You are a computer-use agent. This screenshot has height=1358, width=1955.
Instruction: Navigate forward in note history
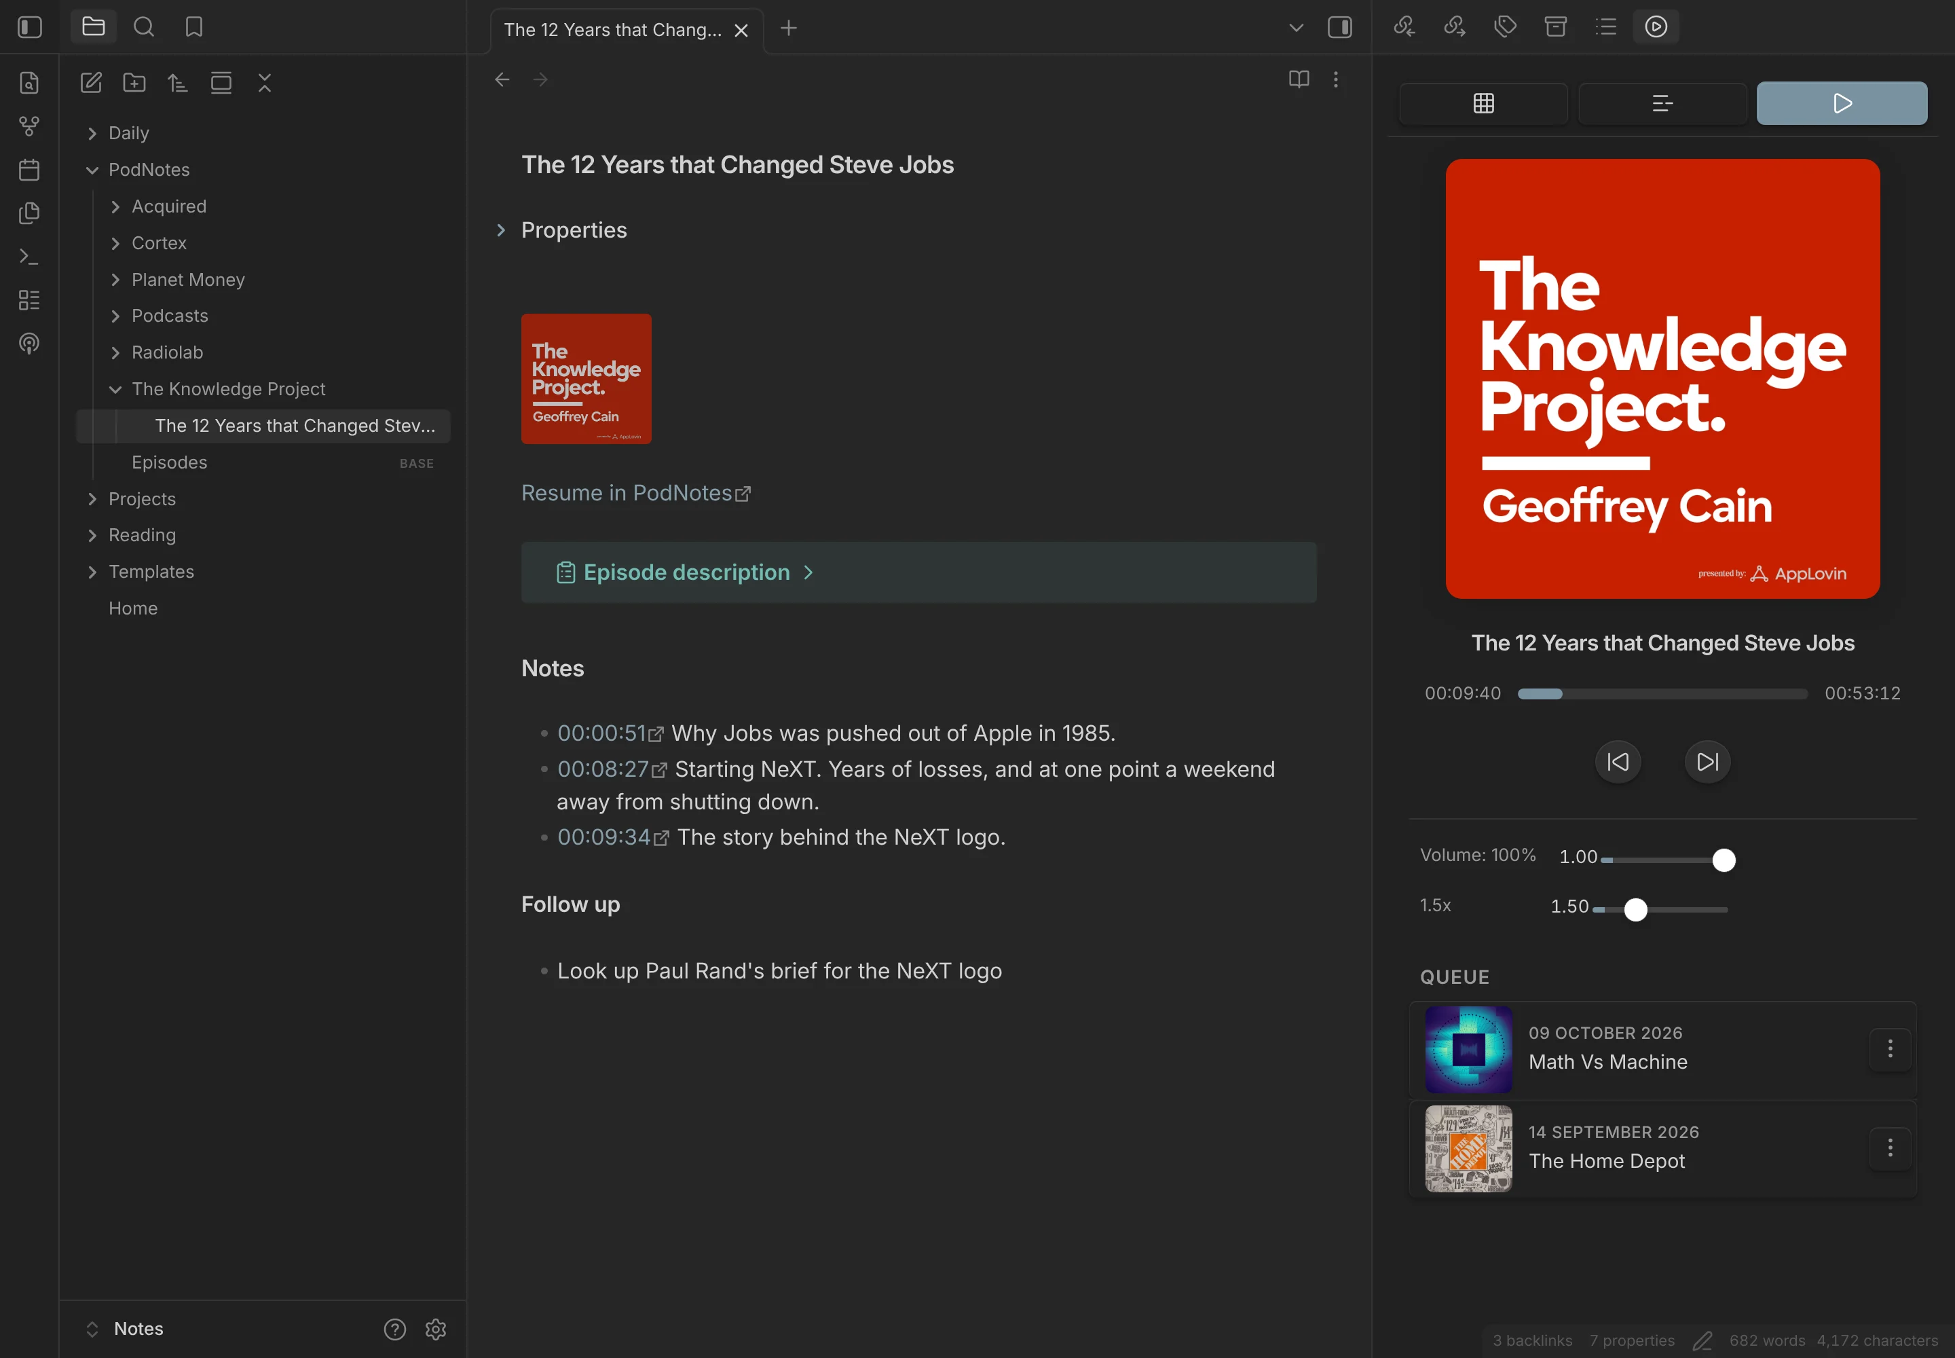[x=540, y=79]
